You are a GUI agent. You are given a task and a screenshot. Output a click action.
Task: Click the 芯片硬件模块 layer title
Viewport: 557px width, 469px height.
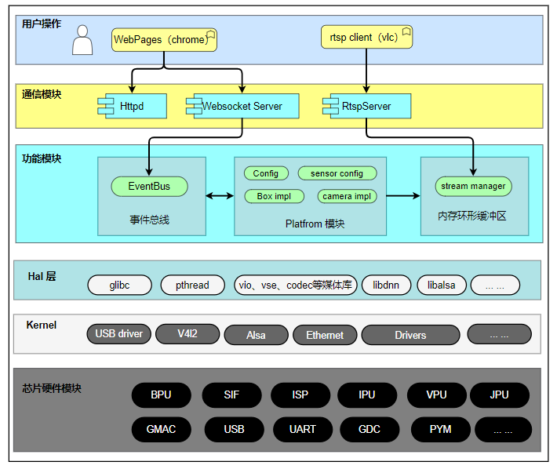52,388
